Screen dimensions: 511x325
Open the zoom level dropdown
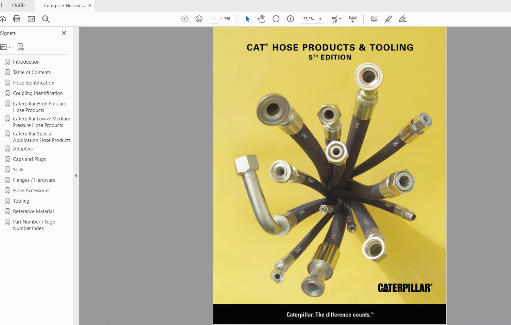point(321,19)
